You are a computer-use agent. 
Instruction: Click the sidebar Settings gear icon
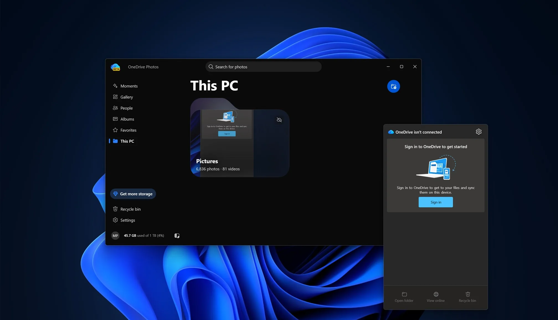pos(115,220)
